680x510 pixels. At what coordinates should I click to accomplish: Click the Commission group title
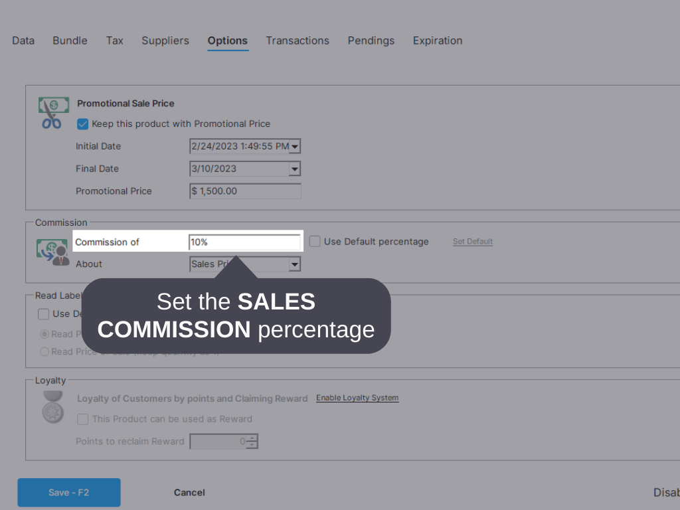(x=61, y=222)
